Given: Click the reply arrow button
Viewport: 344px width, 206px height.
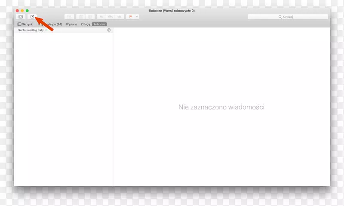Looking at the screenshot, I should [x=101, y=17].
